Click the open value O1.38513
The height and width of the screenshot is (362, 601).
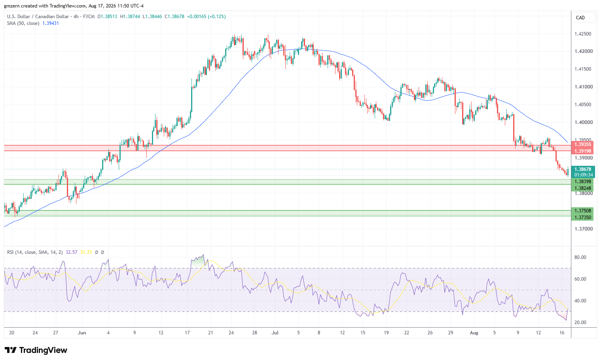pyautogui.click(x=107, y=17)
